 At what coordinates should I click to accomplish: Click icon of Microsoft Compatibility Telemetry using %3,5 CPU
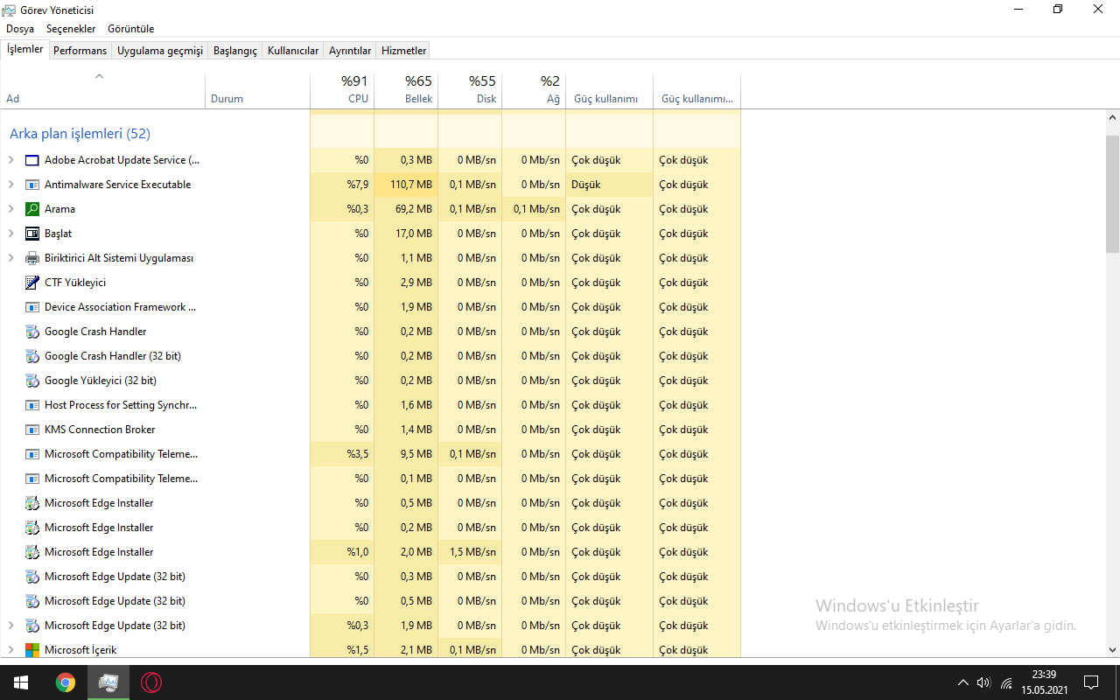[32, 454]
